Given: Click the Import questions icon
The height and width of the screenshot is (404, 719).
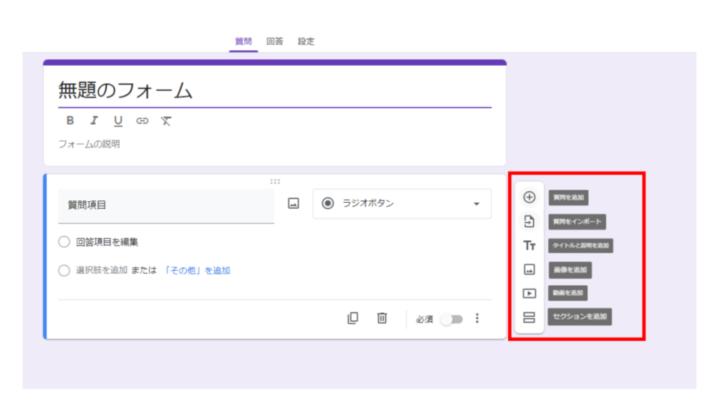Looking at the screenshot, I should (x=530, y=221).
